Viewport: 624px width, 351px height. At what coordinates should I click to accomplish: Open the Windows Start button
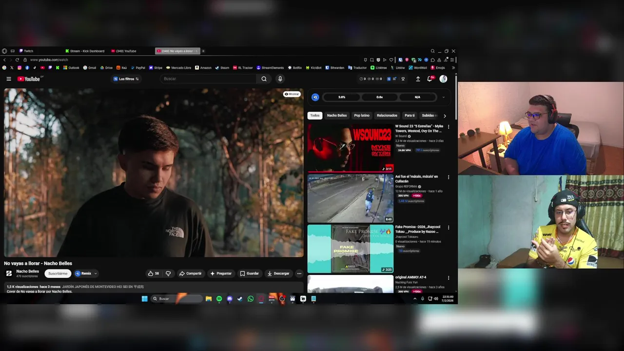[x=145, y=299]
